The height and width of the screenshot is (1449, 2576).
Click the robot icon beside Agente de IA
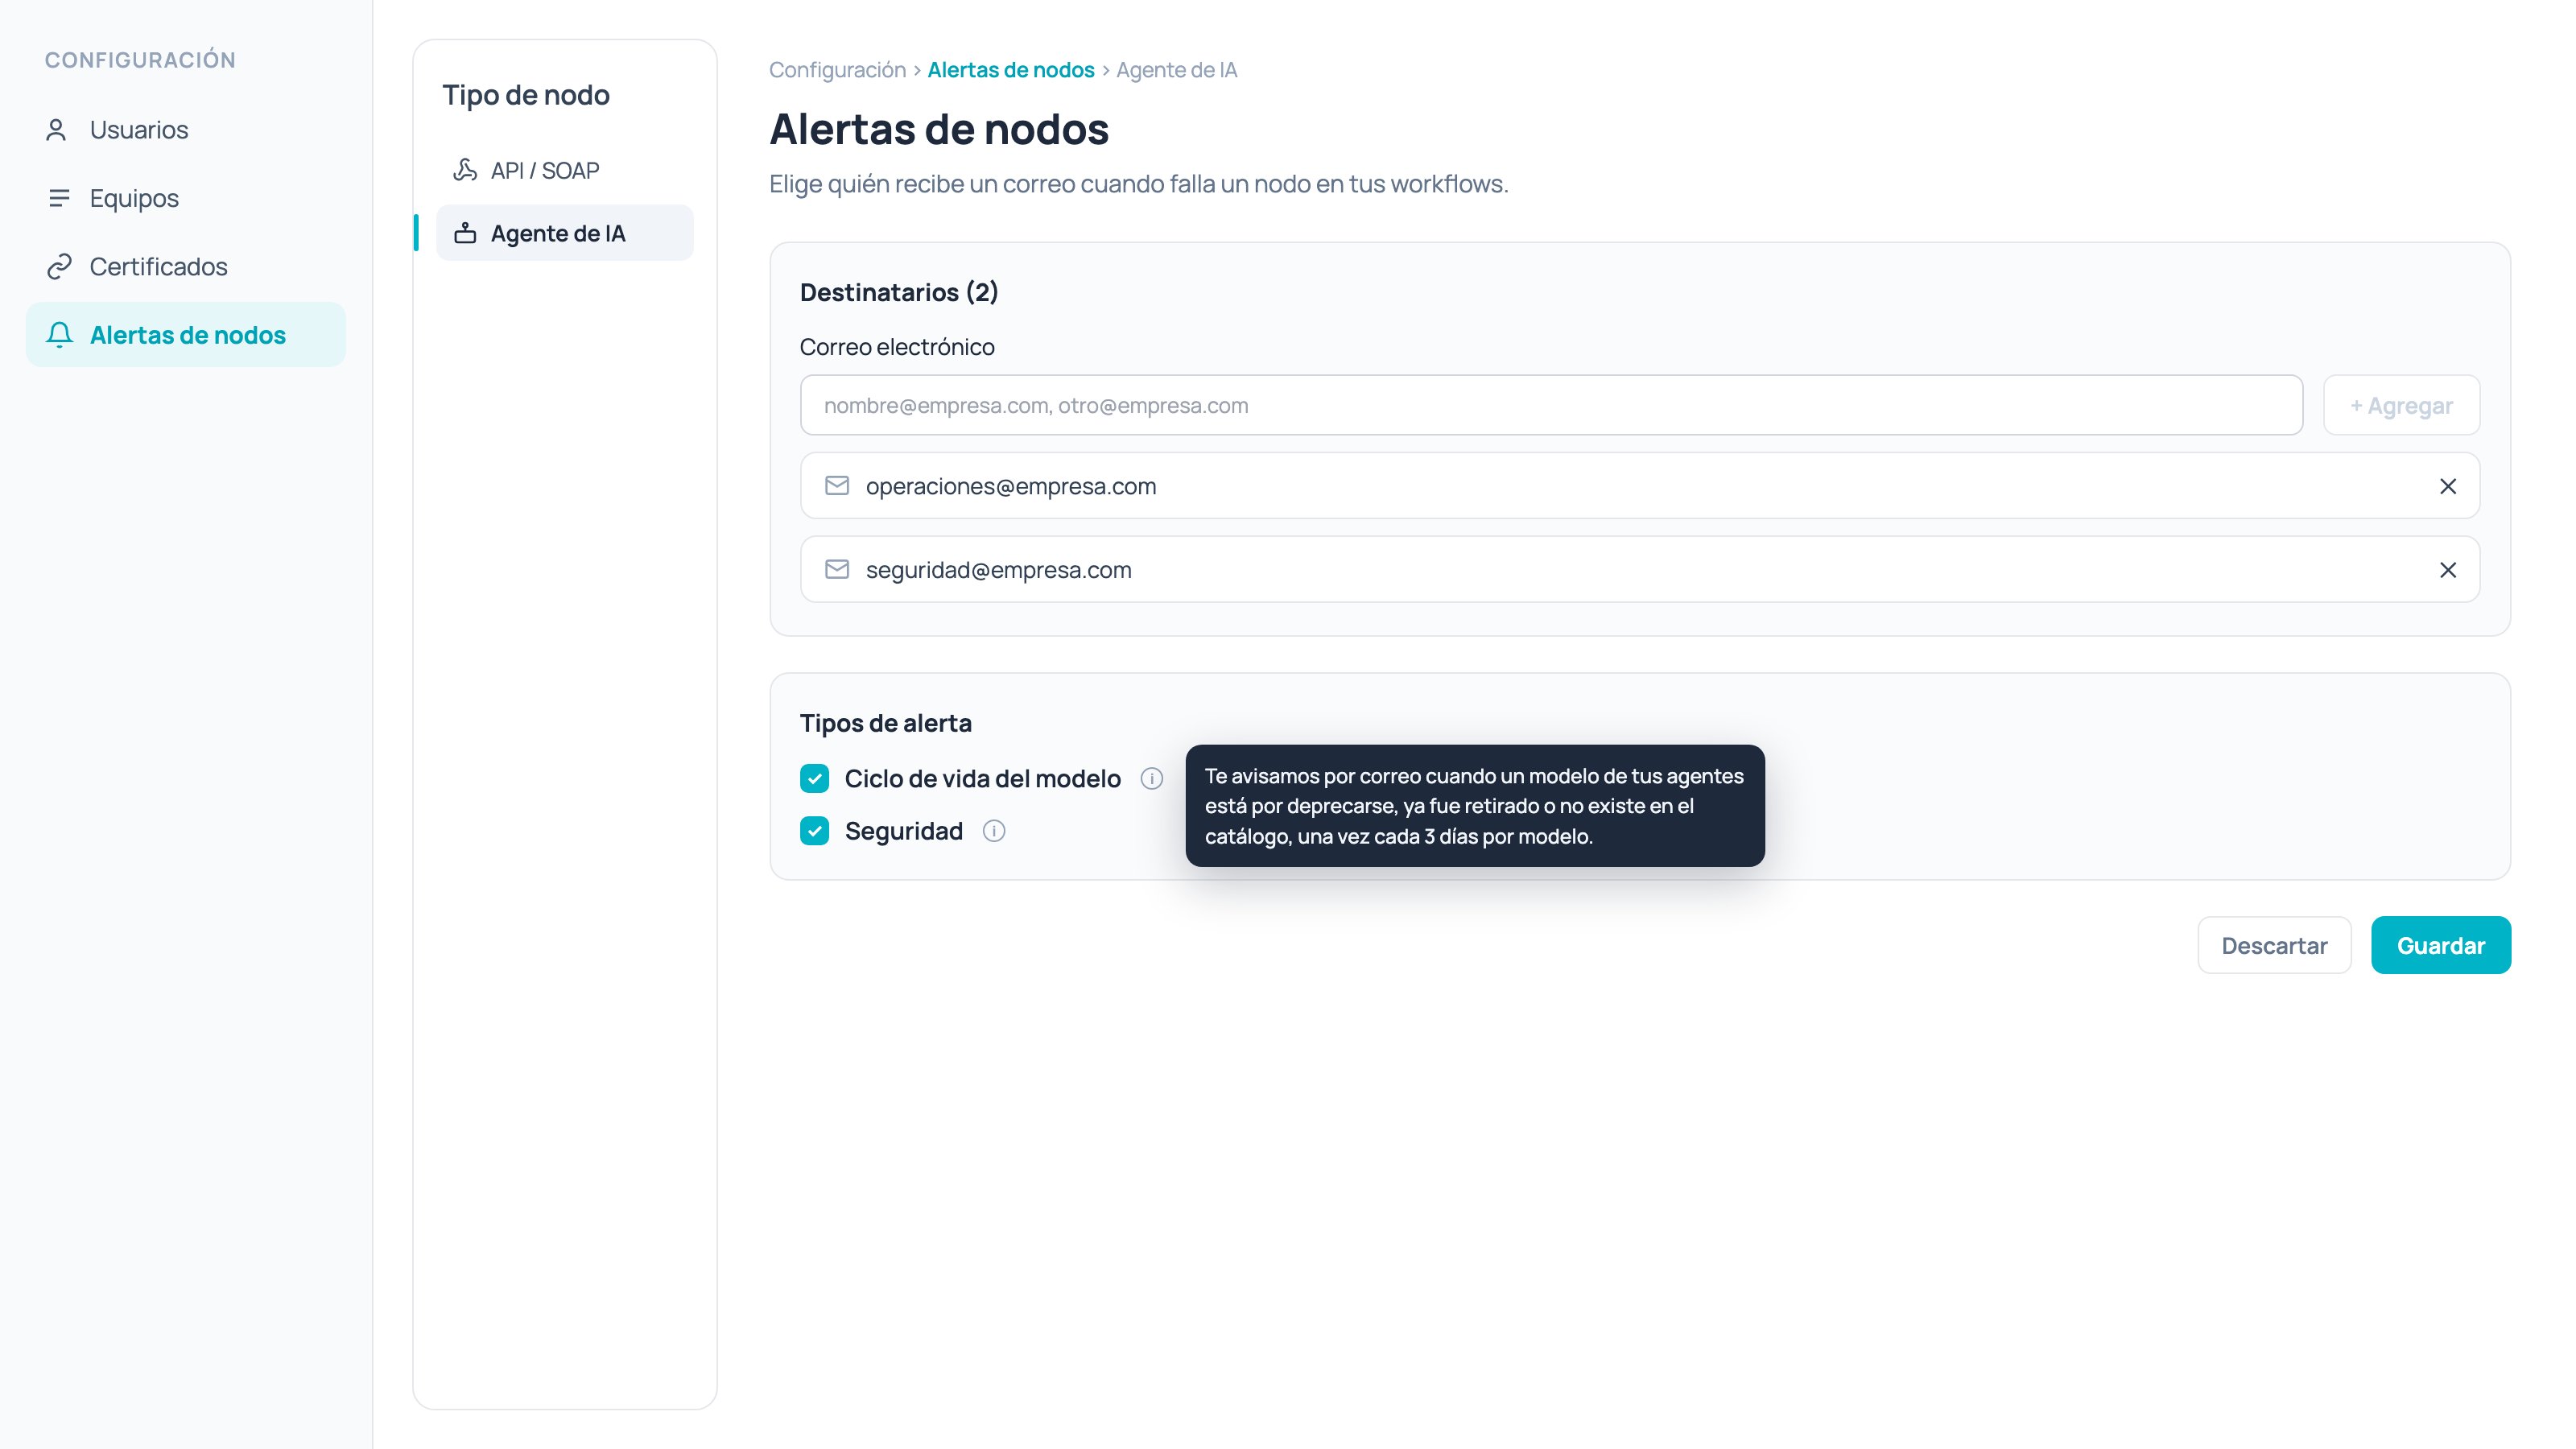[465, 233]
